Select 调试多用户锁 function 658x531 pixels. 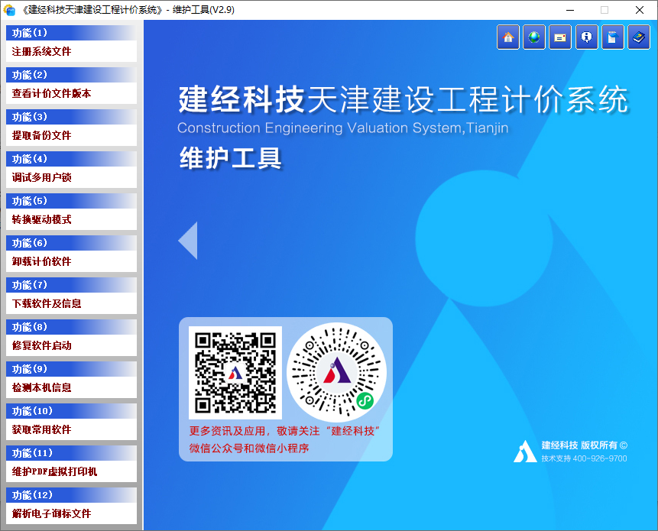click(71, 178)
